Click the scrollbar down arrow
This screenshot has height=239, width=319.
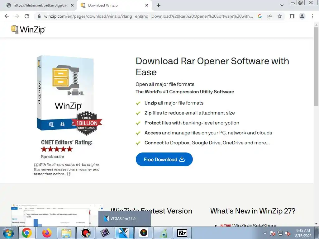[x=316, y=224]
